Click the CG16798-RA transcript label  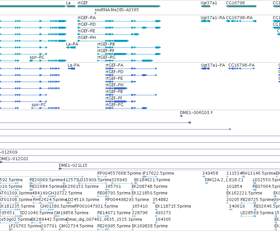240,18
